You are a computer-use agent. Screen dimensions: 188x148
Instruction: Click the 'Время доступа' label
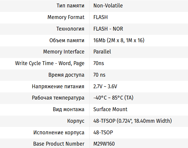coord(66,75)
